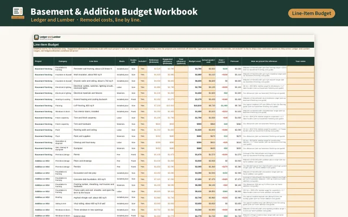
Task: Open Include? dropdown for Plans and drawings
Action: pyautogui.click(x=142, y=161)
